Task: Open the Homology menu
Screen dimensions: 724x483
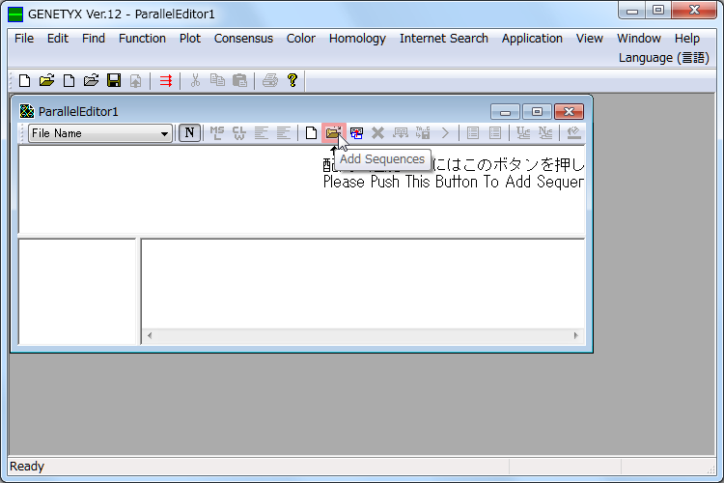Action: click(357, 39)
